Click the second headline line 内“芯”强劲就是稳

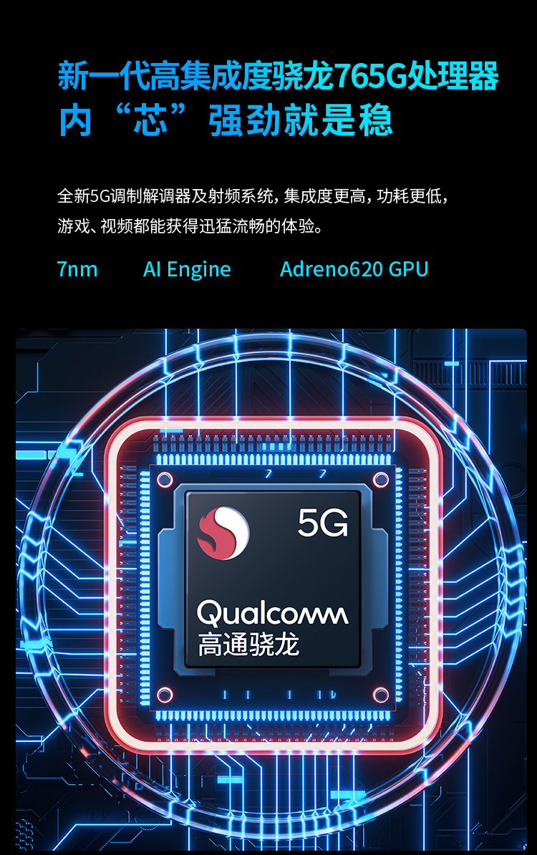coord(225,120)
